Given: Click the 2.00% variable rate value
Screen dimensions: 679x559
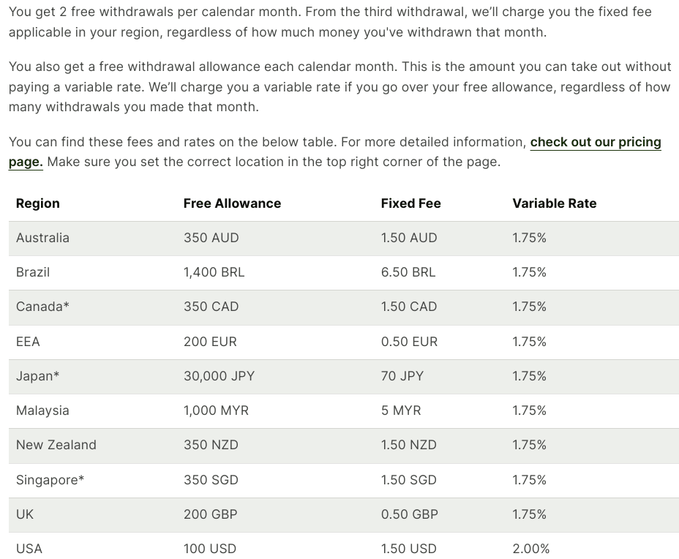Looking at the screenshot, I should click(x=530, y=549).
